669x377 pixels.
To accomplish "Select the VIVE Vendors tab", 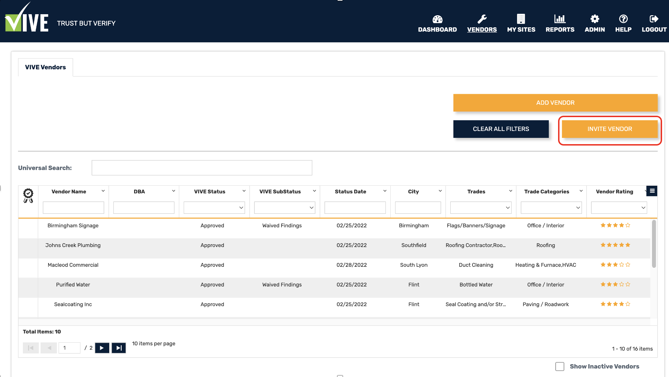I will pyautogui.click(x=45, y=67).
